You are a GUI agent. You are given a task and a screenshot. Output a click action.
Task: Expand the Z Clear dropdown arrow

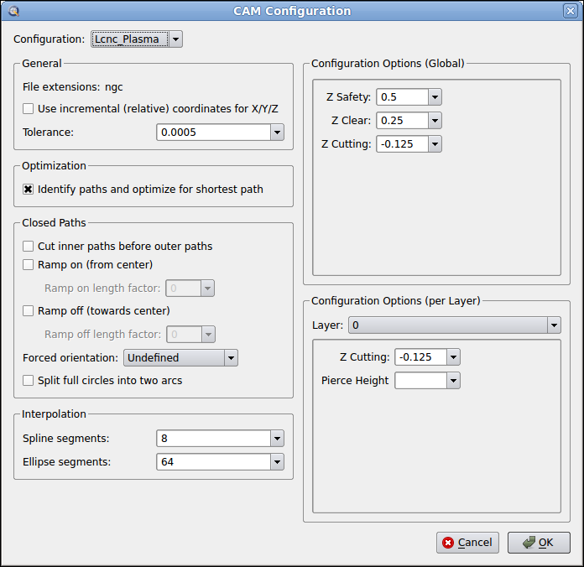(x=434, y=121)
